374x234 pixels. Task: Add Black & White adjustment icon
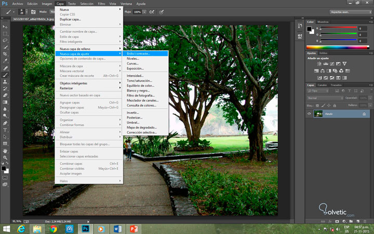pos(329,71)
